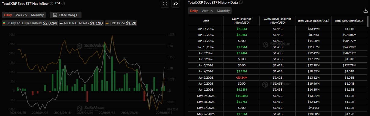Click Daily Total Net Inflow(USD) column header
The width and height of the screenshot is (370, 116).
click(242, 21)
